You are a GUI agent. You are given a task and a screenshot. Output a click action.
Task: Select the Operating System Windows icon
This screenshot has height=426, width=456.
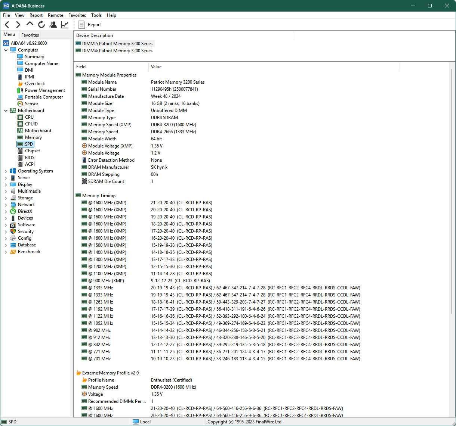click(13, 171)
